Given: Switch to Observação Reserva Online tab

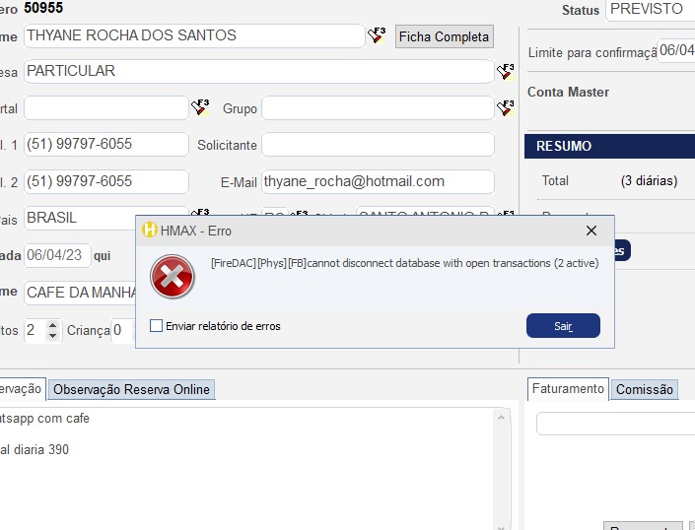Looking at the screenshot, I should click(131, 389).
